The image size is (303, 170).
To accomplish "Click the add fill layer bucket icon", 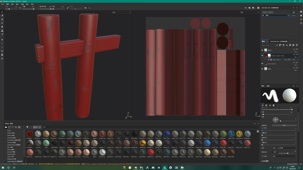I will coord(287,45).
